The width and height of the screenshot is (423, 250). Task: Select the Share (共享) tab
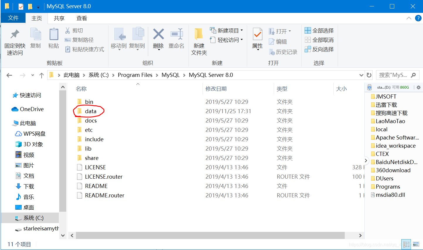pyautogui.click(x=59, y=18)
